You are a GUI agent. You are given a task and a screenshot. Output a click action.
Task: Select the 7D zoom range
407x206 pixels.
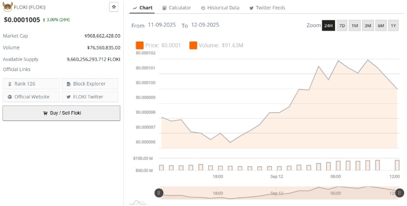coord(342,26)
